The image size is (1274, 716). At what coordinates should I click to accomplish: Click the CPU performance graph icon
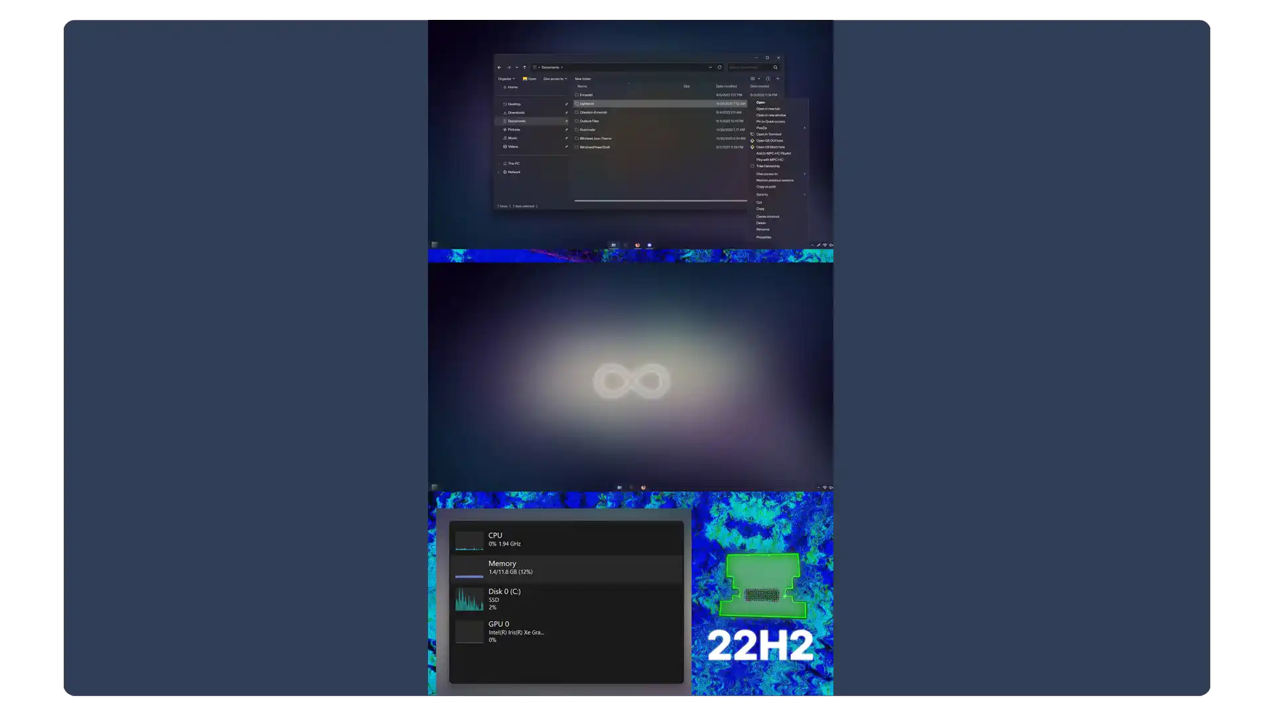(468, 540)
